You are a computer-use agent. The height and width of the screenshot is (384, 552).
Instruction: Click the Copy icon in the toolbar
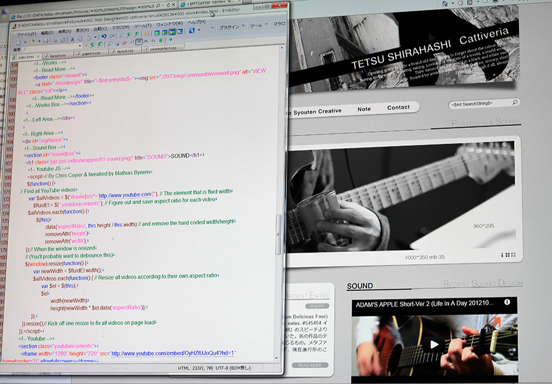click(x=80, y=39)
